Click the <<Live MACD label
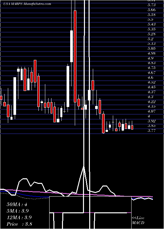 [x=138, y=220]
